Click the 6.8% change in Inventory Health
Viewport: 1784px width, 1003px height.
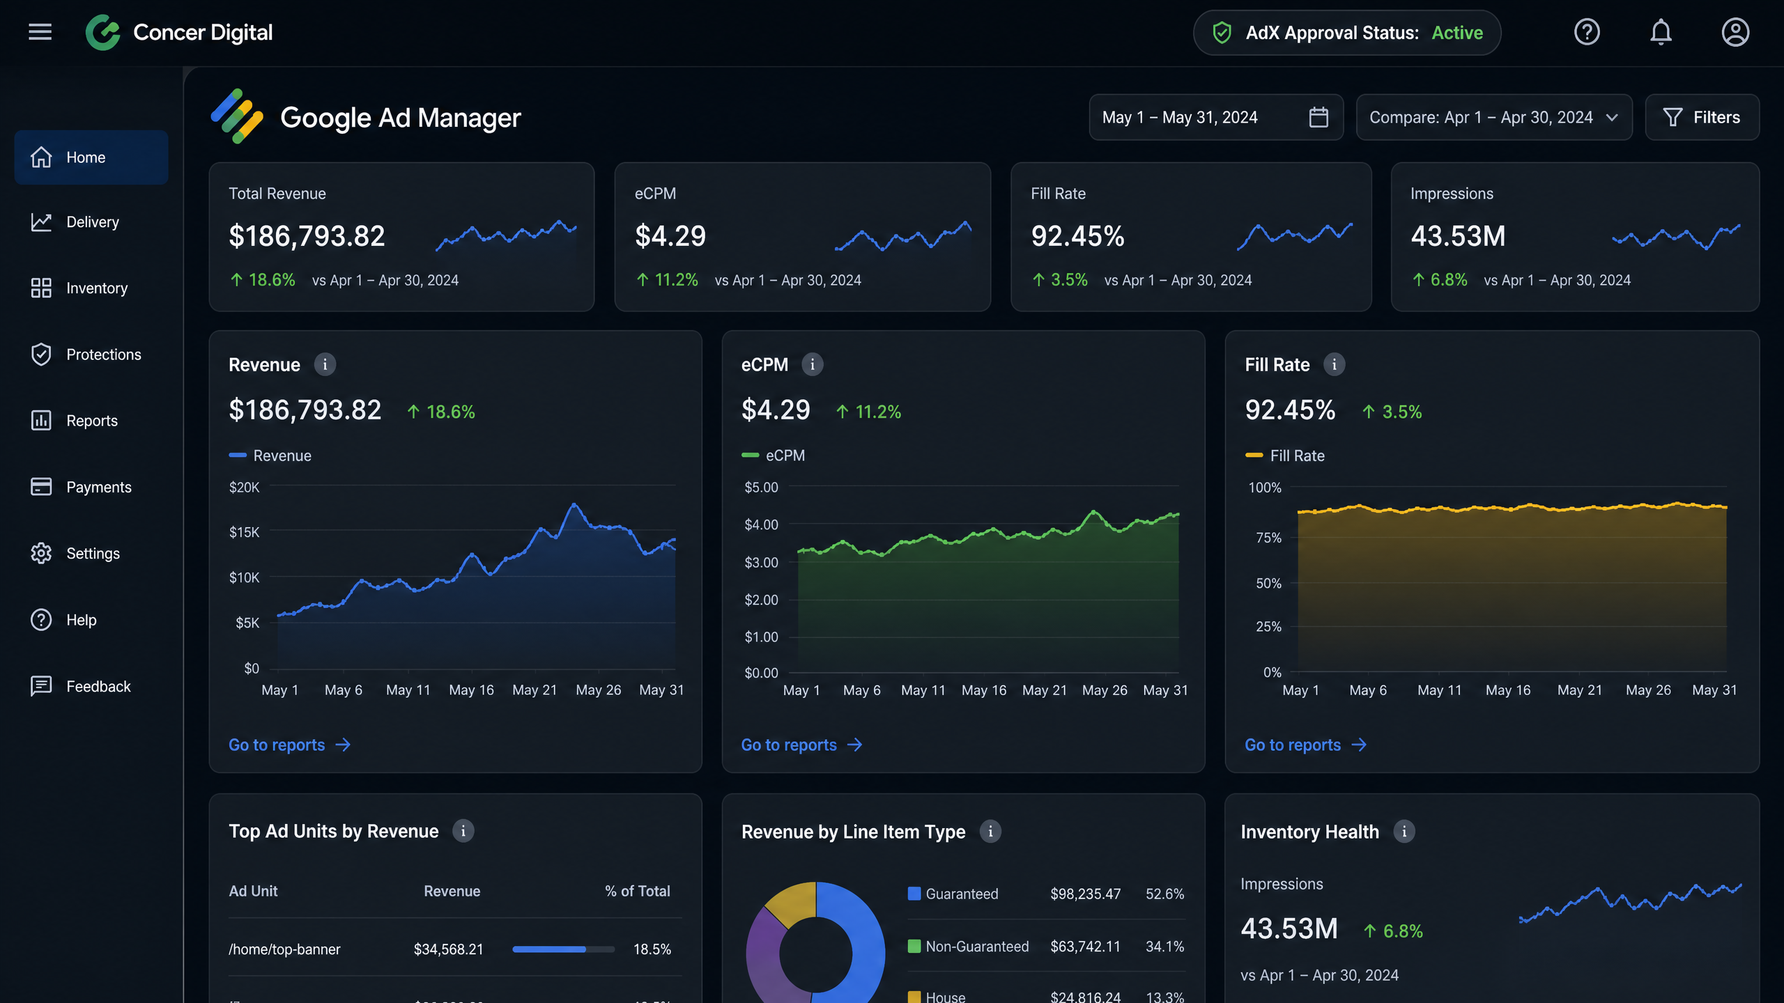pos(1393,931)
